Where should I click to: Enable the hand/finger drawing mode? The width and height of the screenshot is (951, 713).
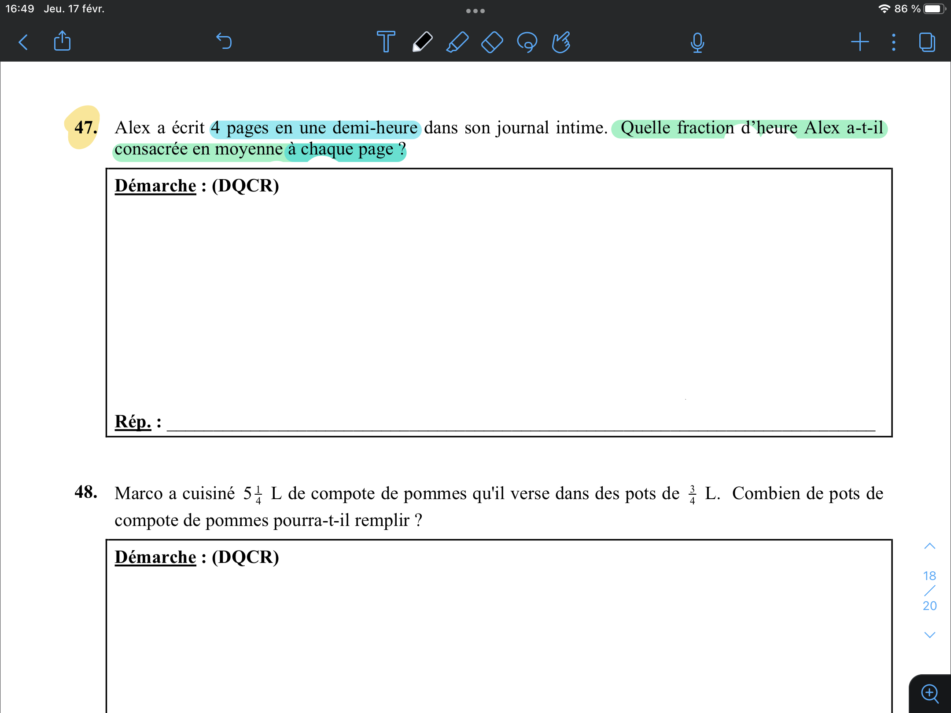click(x=561, y=42)
